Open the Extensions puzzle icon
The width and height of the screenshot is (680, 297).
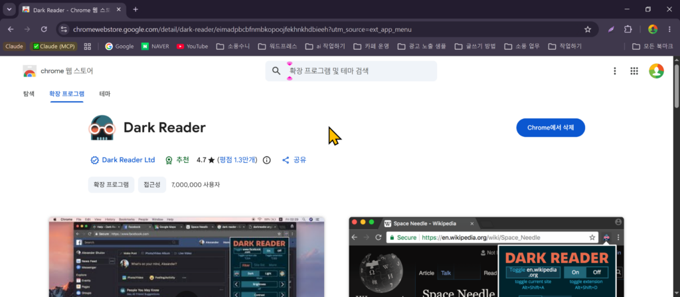coord(628,29)
